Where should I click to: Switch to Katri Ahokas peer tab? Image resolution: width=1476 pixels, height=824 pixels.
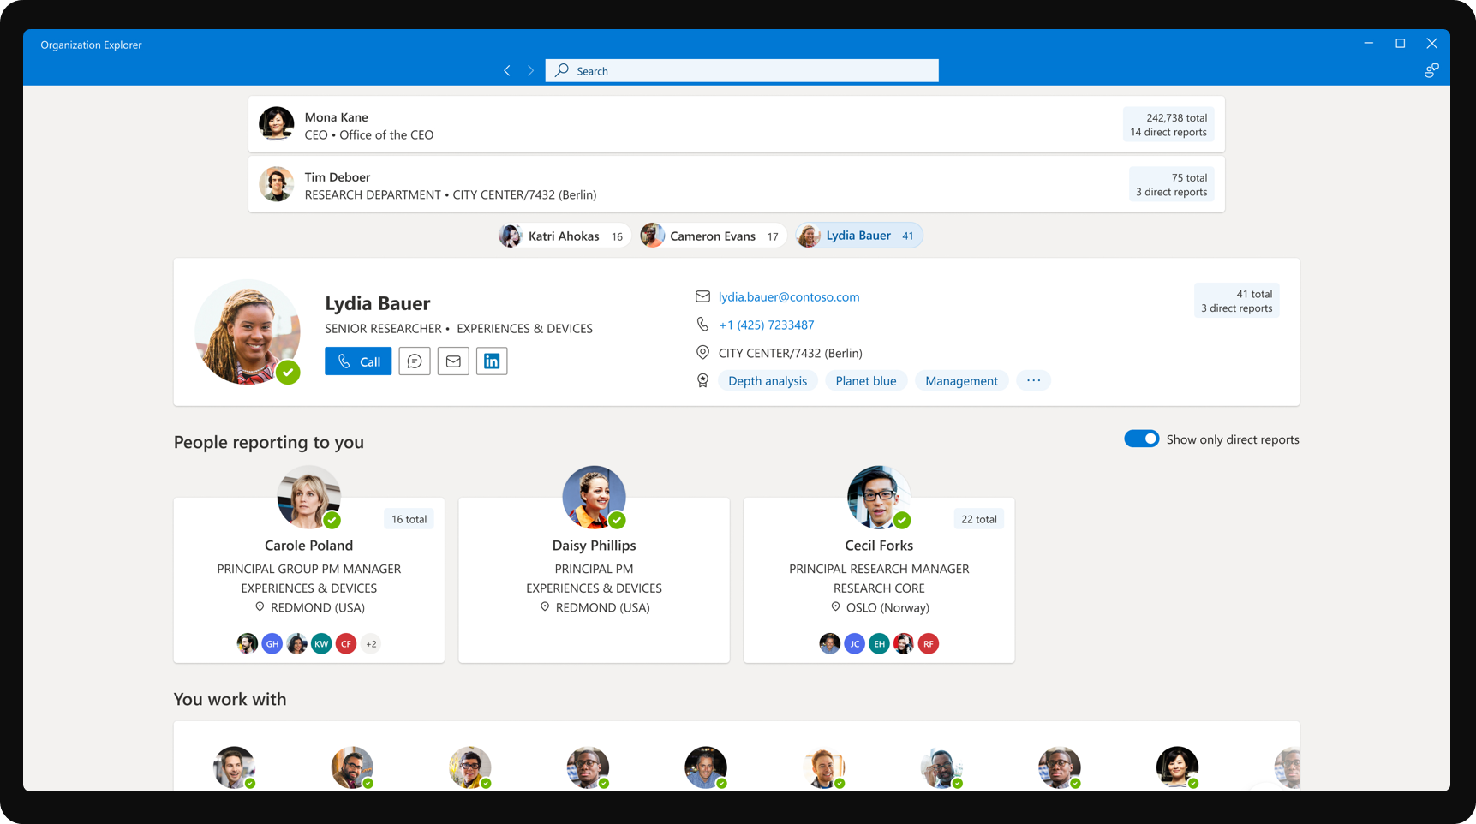(564, 236)
